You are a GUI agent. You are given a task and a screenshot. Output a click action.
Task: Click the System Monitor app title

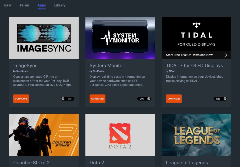pyautogui.click(x=107, y=66)
